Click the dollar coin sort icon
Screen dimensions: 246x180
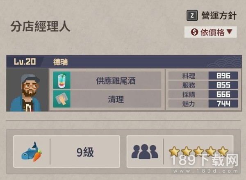(x=194, y=32)
